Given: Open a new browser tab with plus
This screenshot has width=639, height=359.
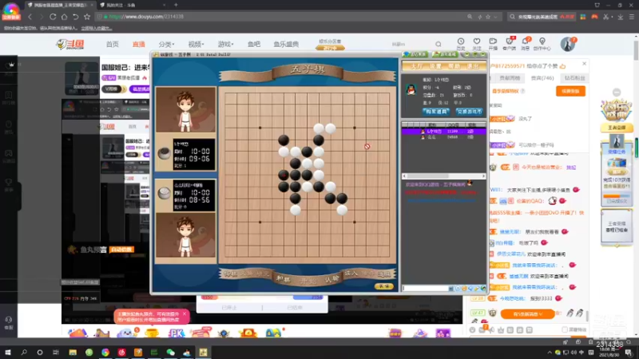Looking at the screenshot, I should [x=176, y=5].
